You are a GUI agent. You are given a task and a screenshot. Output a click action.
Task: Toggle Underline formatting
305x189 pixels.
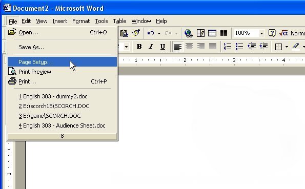pyautogui.click(x=162, y=47)
